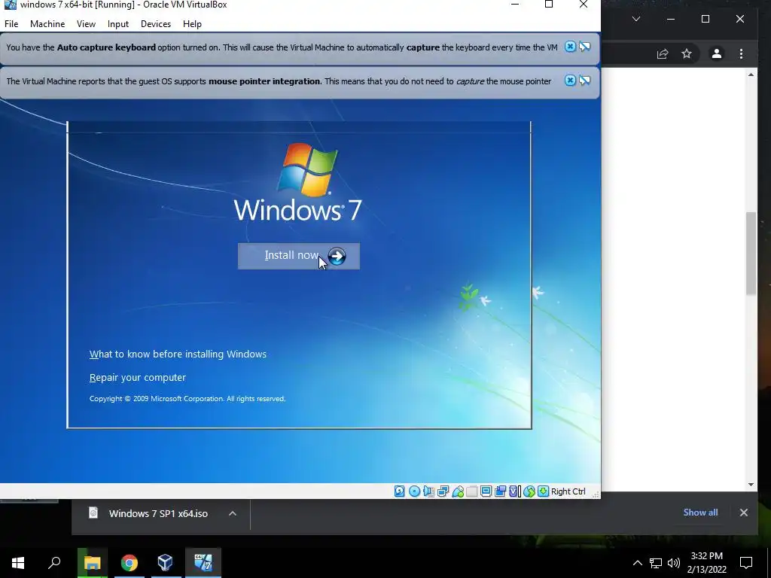Viewport: 771px width, 578px height.
Task: Open File Explorer from the taskbar
Action: [92, 563]
